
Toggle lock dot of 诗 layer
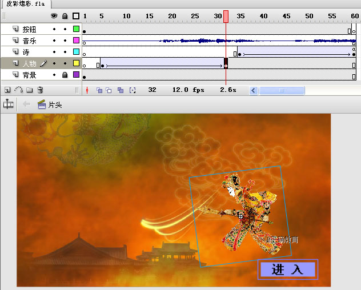[65, 52]
